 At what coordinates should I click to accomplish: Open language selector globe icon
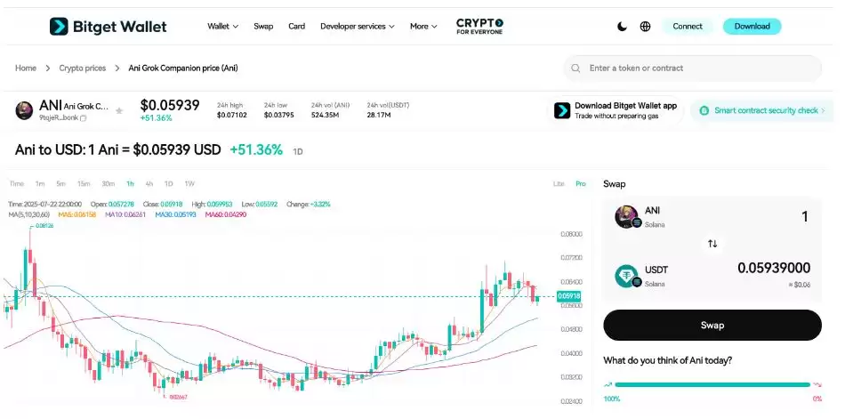[645, 27]
